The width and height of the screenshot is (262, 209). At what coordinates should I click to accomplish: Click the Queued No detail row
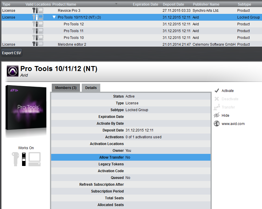point(131,178)
